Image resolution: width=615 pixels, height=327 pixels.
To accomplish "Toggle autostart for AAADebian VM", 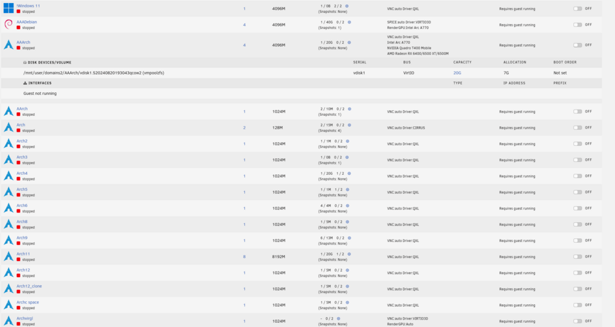I will 577,25.
